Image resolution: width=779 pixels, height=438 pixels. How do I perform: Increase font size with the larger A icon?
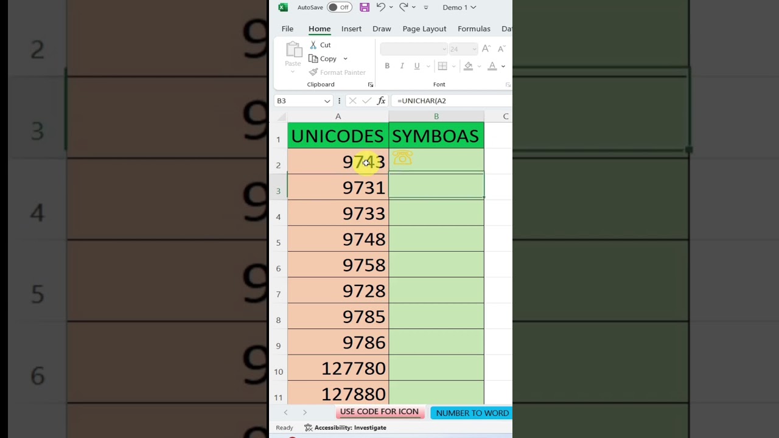point(486,49)
